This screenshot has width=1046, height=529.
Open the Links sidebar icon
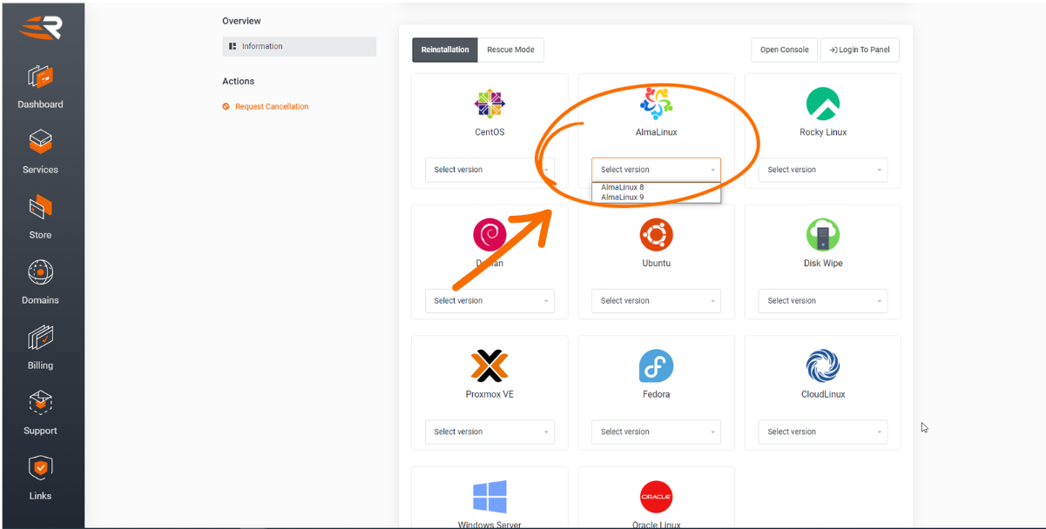[x=41, y=468]
